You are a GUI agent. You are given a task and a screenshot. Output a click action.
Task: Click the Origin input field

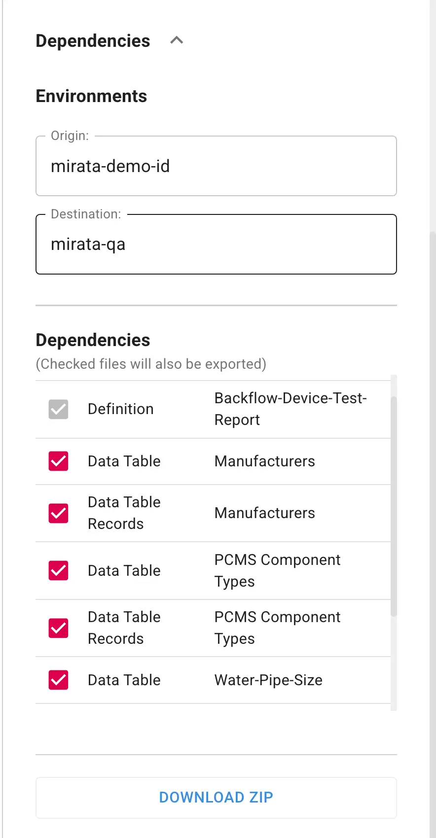pyautogui.click(x=216, y=166)
